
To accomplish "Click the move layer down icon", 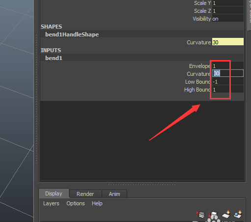I will pos(213,215).
